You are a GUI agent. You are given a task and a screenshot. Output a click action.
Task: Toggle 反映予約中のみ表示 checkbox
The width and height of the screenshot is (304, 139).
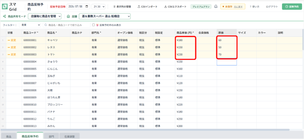click(94, 25)
